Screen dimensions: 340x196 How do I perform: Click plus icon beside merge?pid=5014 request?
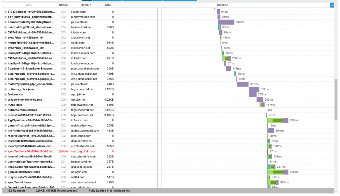5,43
